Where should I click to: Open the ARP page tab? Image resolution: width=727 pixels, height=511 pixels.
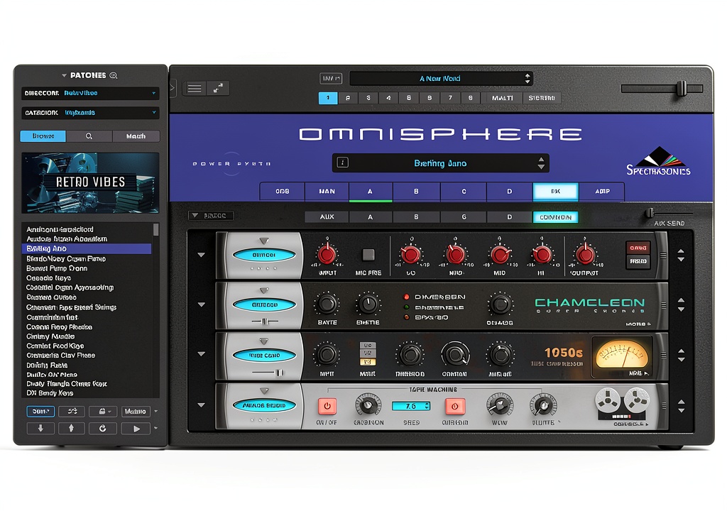click(602, 191)
